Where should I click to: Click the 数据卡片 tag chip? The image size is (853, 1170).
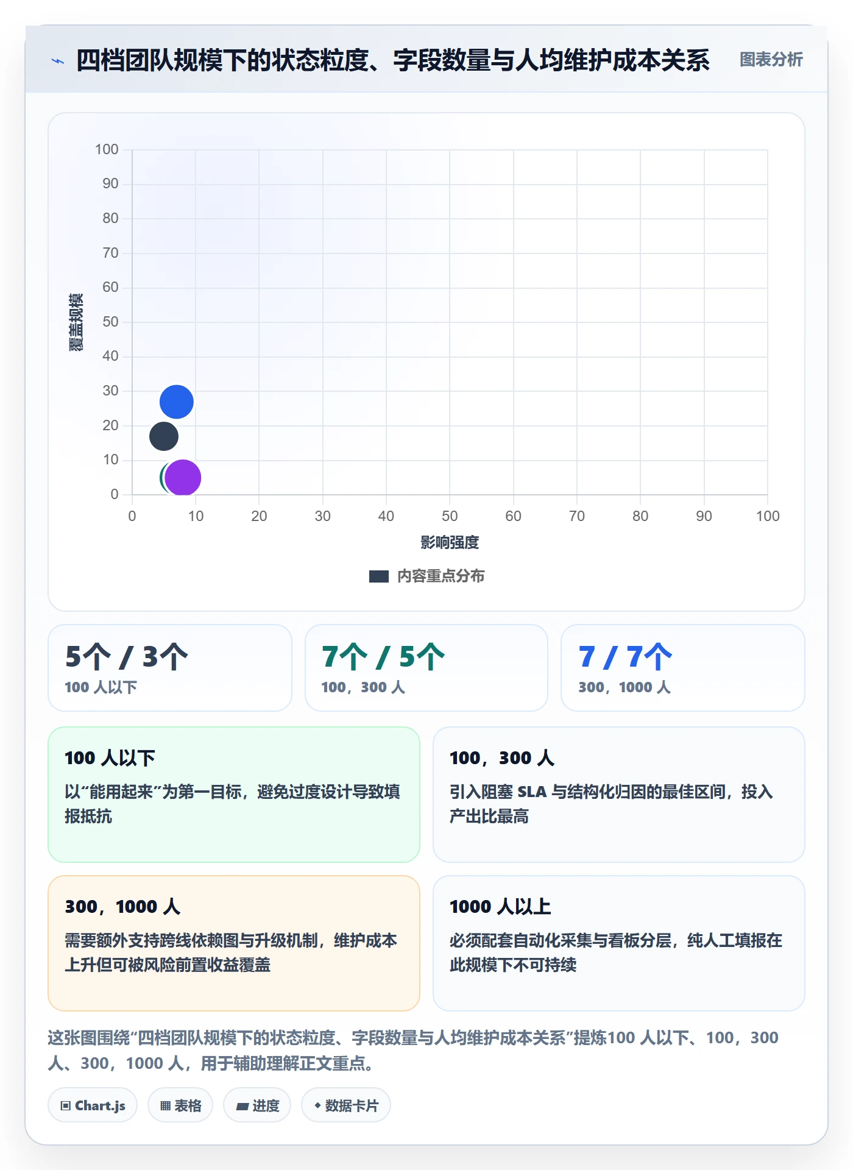346,1105
